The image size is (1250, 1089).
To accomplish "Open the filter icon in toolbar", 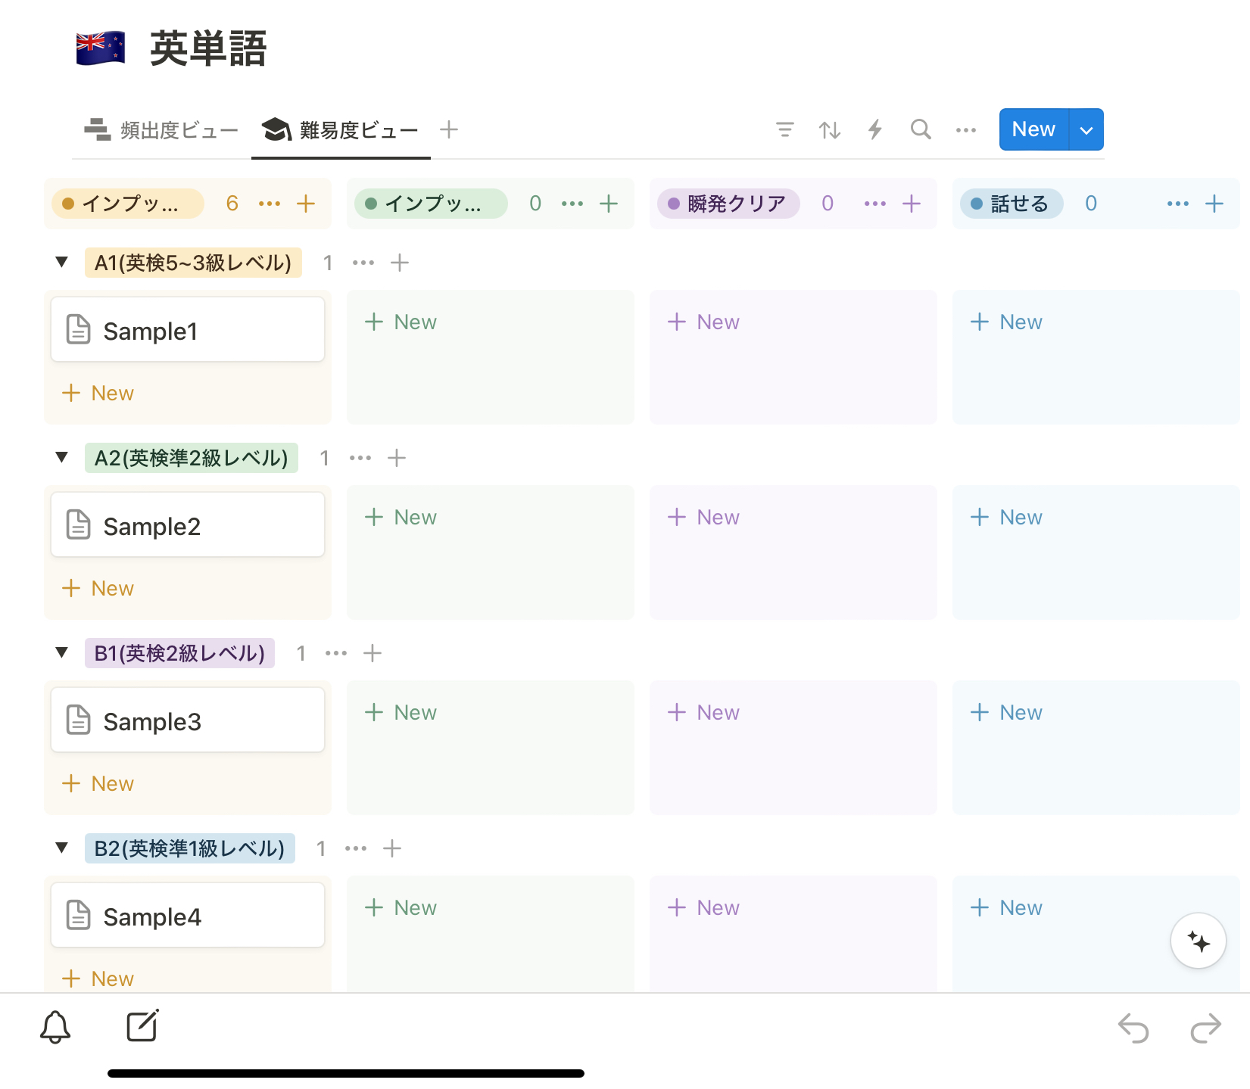I will pos(785,129).
